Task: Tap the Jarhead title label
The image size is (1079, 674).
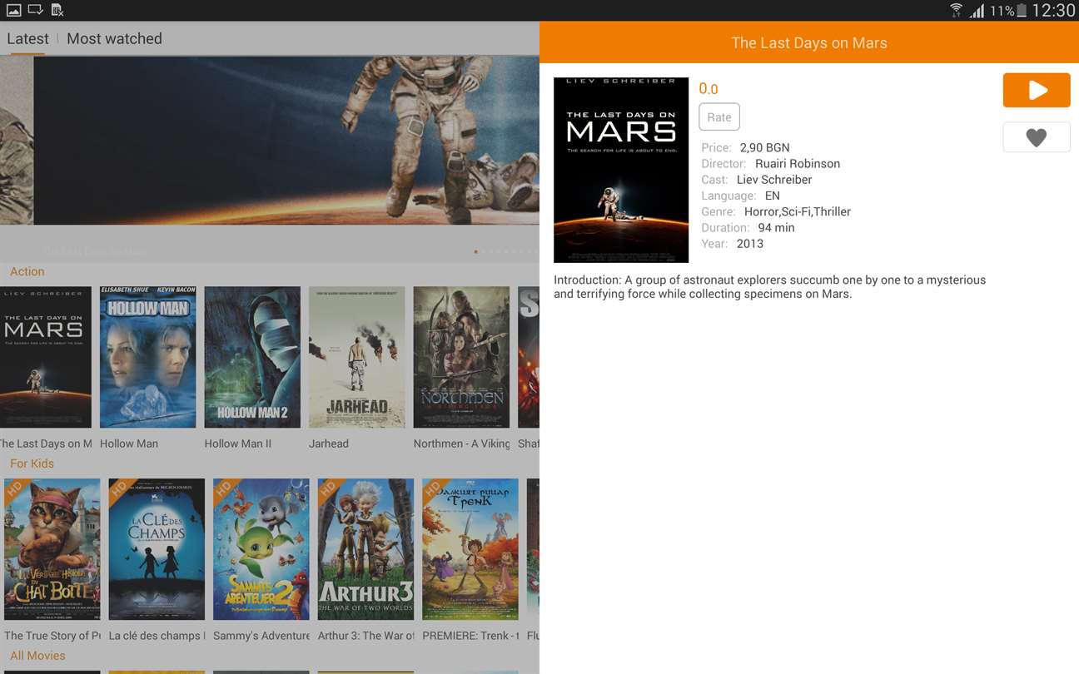Action: [x=329, y=444]
